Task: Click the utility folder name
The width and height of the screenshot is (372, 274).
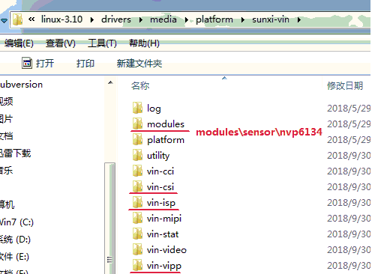Action: pos(158,156)
